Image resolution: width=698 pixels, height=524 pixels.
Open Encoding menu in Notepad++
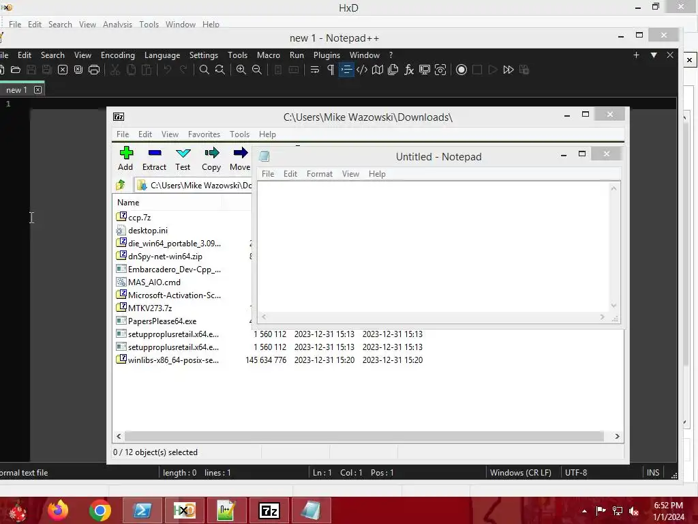pyautogui.click(x=117, y=55)
